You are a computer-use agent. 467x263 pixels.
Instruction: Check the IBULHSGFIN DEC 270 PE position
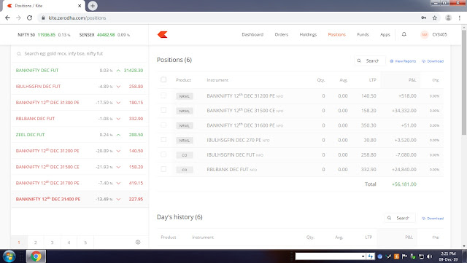coord(163,140)
